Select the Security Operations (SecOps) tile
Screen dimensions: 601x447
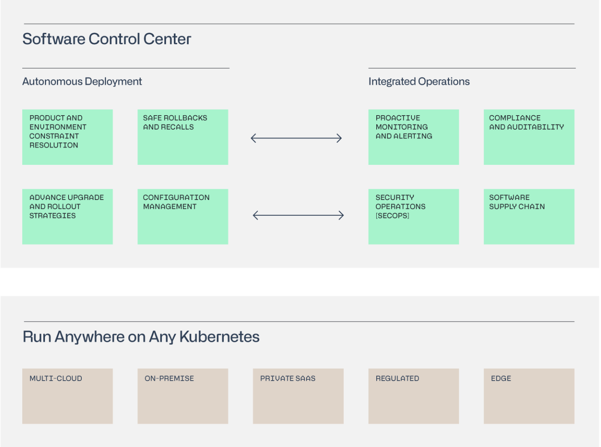413,216
